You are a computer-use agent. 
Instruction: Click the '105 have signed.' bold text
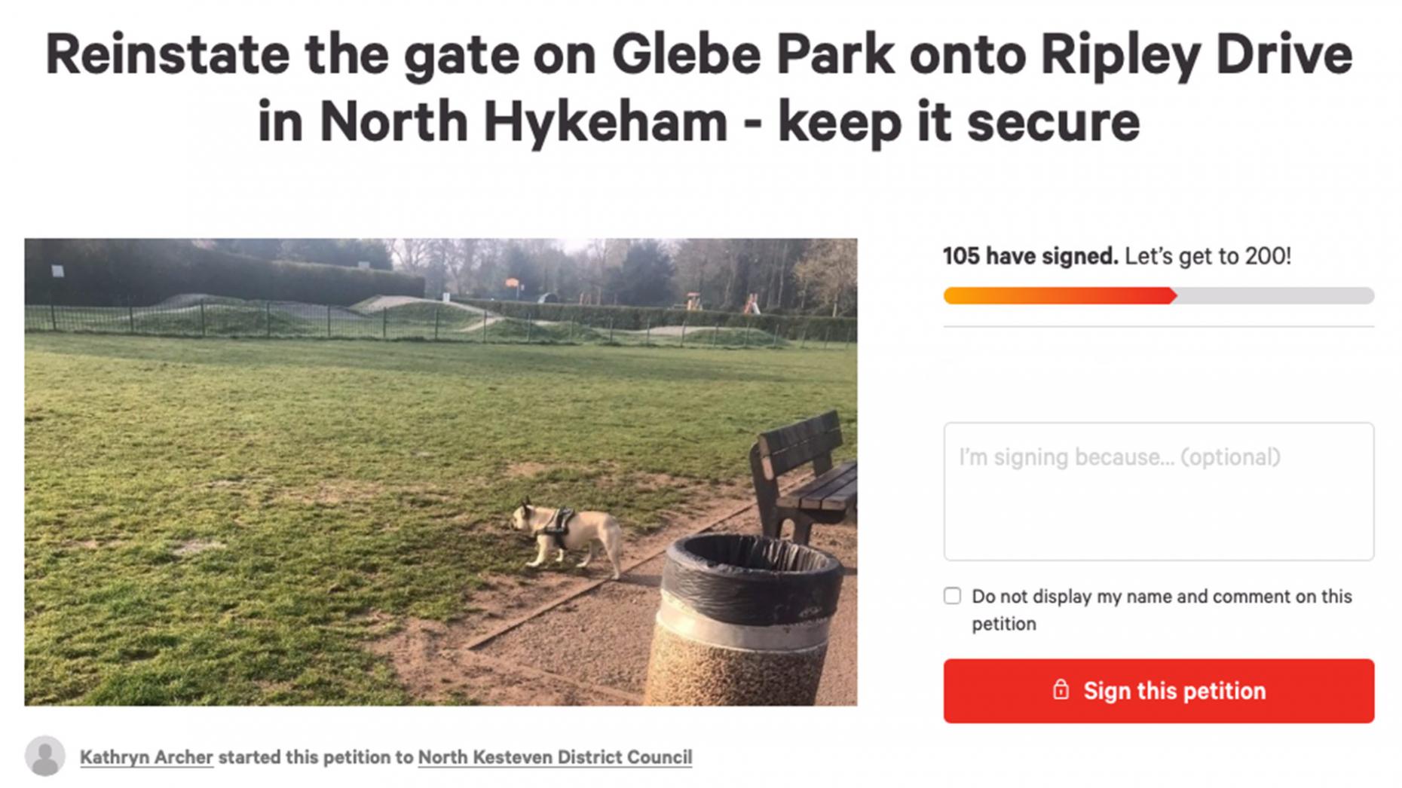(x=1030, y=256)
